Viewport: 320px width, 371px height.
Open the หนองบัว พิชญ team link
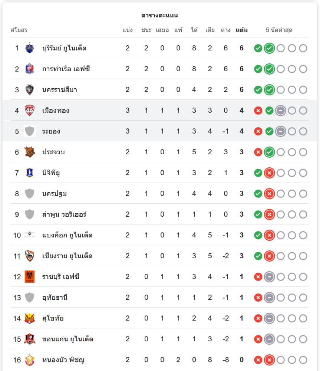64,359
